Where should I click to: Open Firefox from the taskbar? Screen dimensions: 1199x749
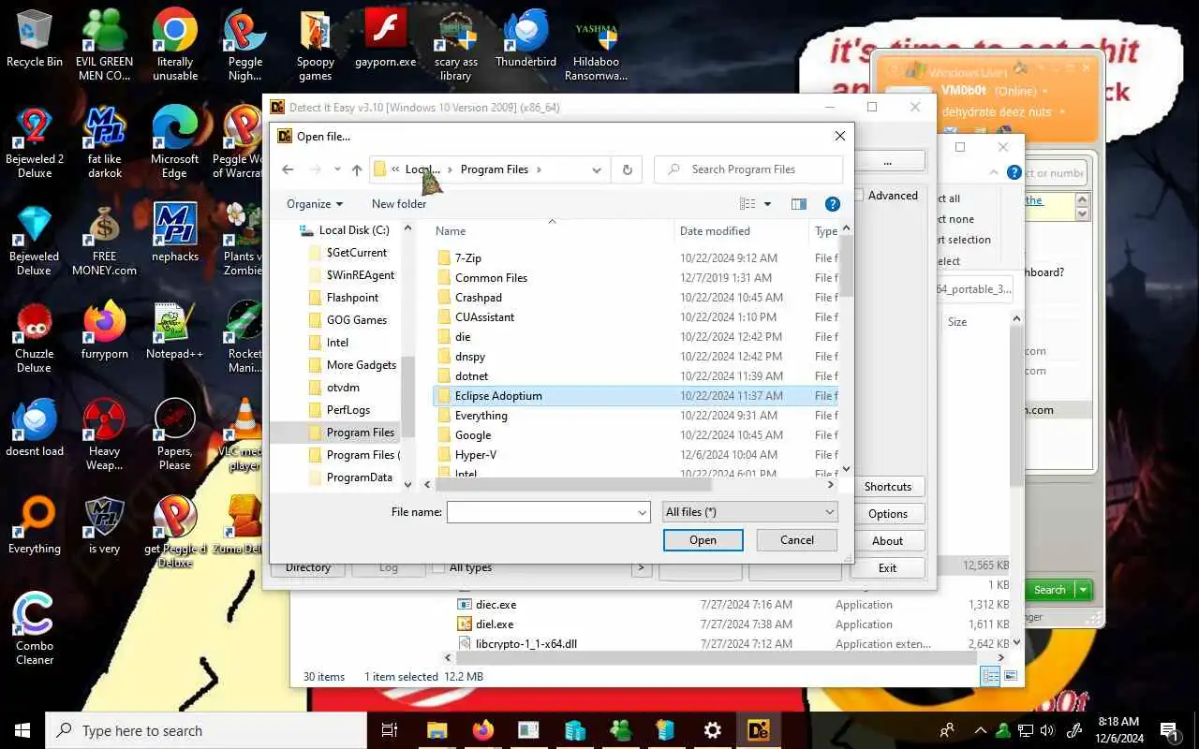[483, 730]
